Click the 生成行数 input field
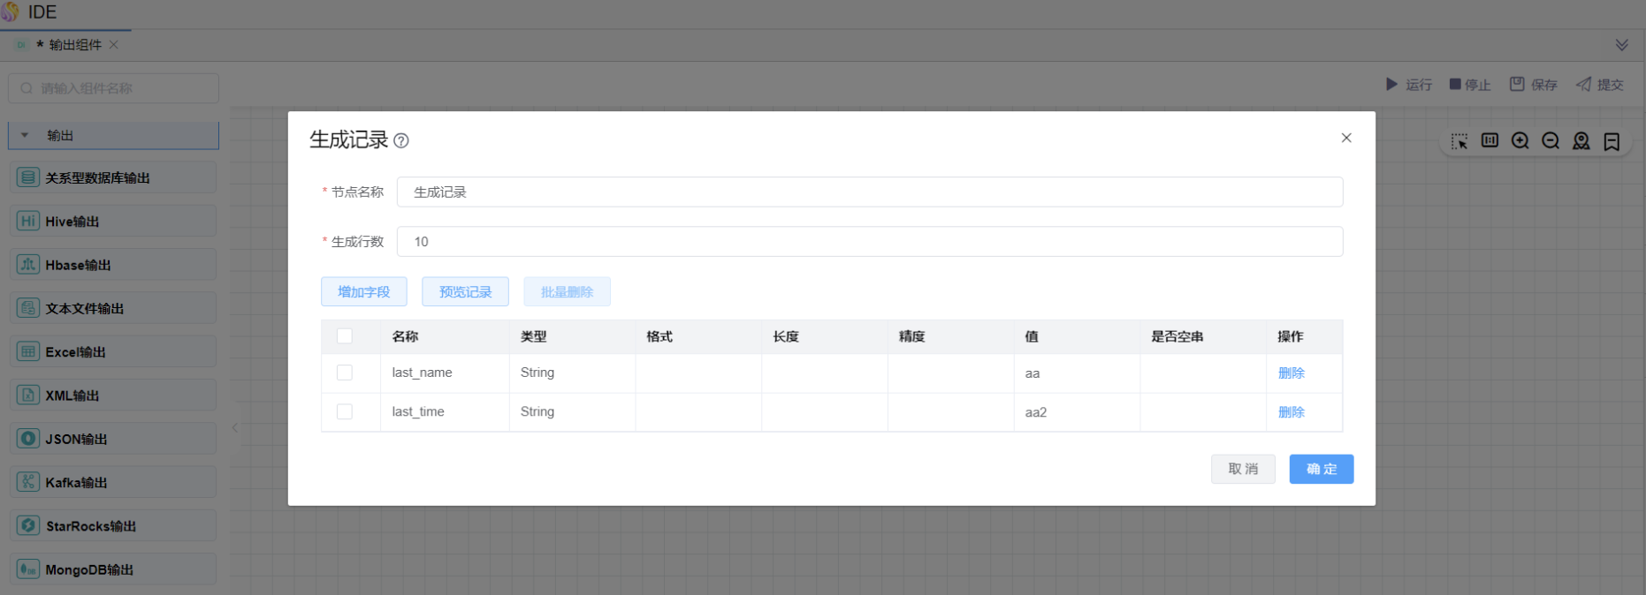This screenshot has height=595, width=1646. pos(869,242)
